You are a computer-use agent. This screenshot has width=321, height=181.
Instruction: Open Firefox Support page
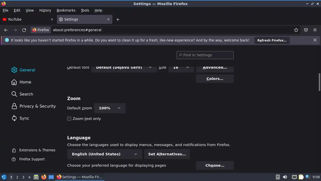tap(28, 159)
